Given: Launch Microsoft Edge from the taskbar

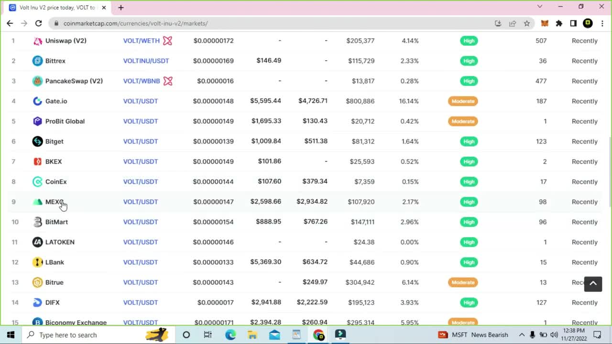Looking at the screenshot, I should point(230,335).
